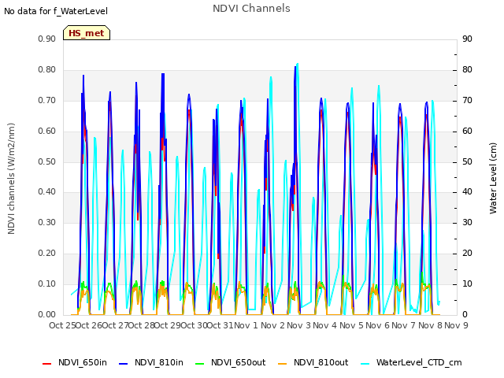Click the Oct 25 x-axis label

(x=62, y=325)
